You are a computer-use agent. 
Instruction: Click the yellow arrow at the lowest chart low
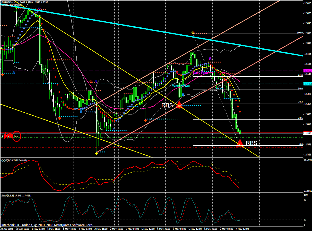tap(97, 153)
